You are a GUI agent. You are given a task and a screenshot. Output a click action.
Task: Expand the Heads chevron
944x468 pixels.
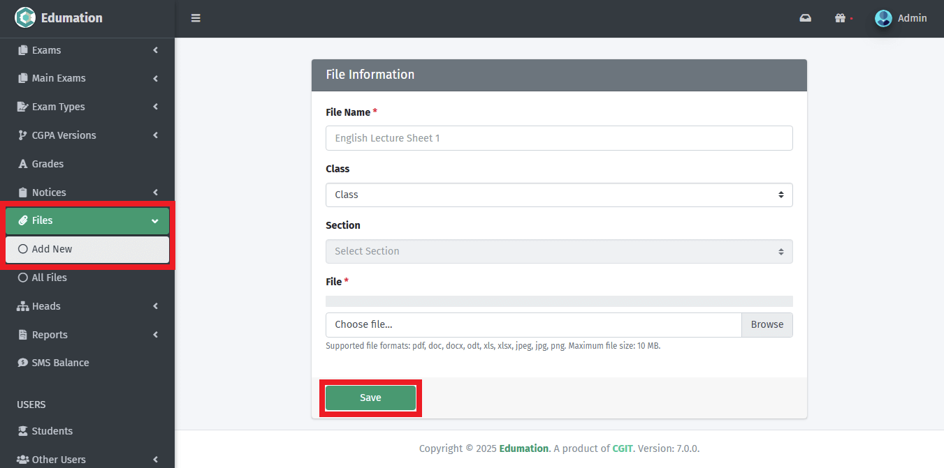click(x=155, y=306)
